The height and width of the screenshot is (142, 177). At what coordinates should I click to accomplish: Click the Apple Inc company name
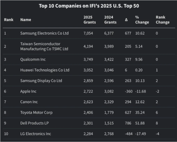click(28, 92)
